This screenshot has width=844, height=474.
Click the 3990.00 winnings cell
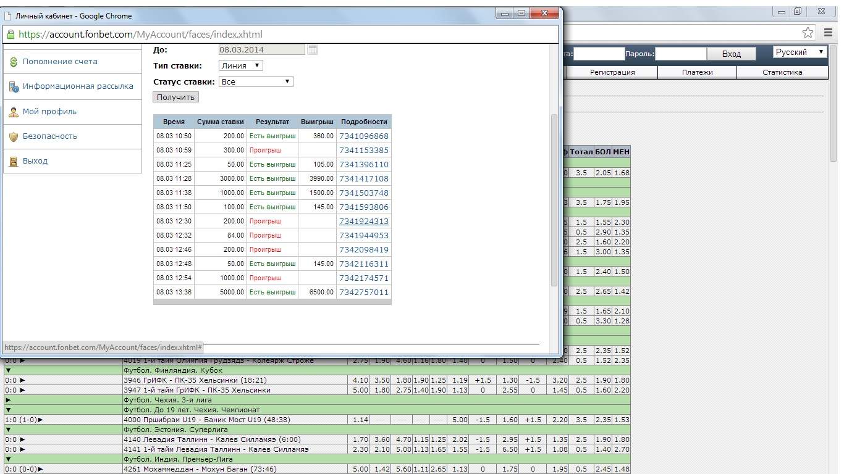point(317,178)
